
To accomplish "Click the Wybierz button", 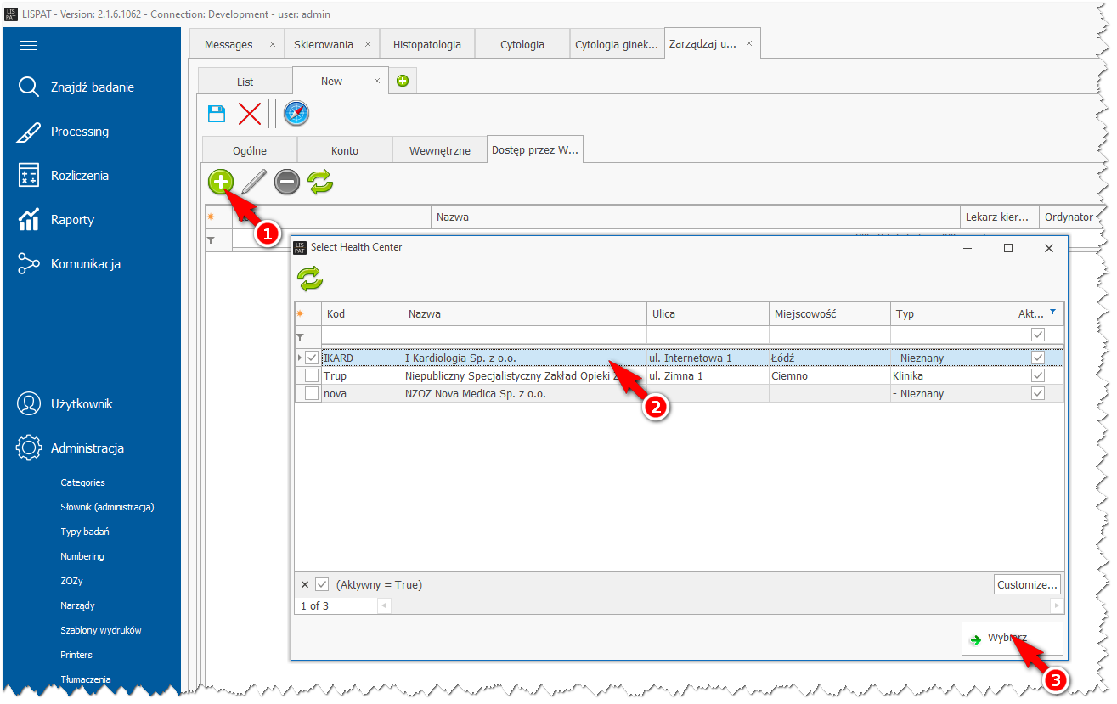I will pyautogui.click(x=1012, y=639).
